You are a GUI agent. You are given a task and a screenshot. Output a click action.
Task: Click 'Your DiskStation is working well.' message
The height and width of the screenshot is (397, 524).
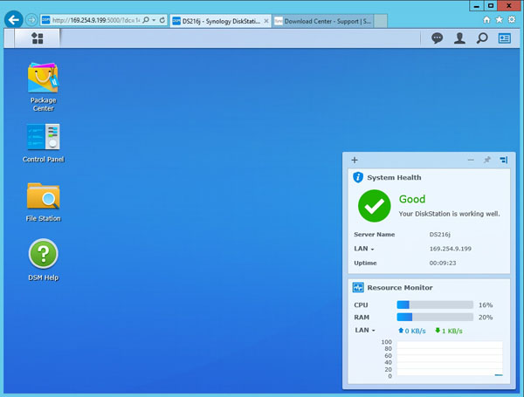[449, 214]
